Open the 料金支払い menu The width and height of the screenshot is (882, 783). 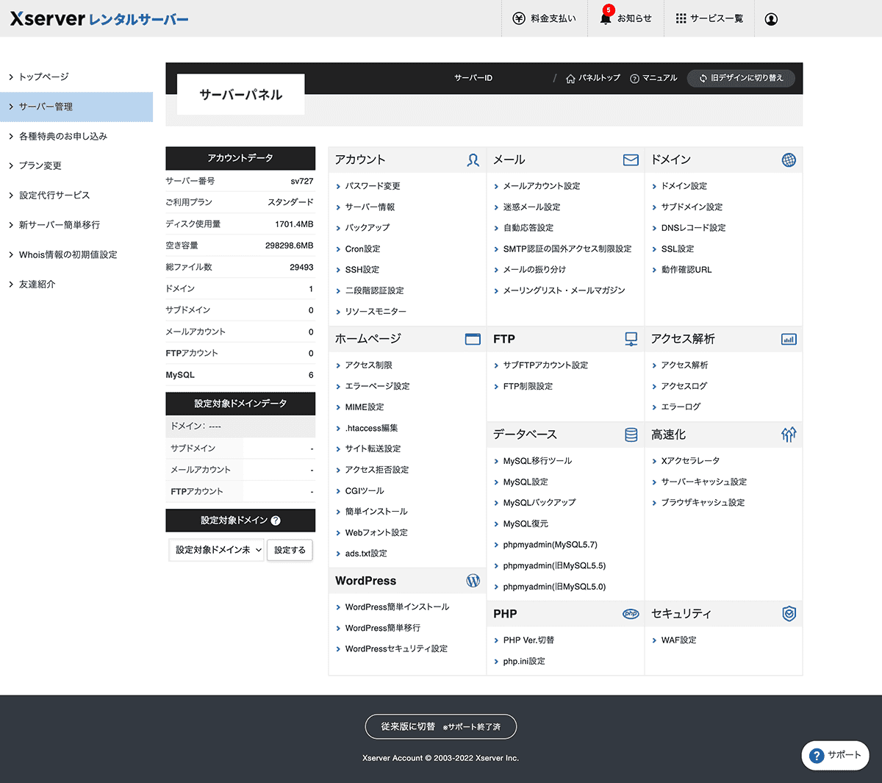[545, 18]
